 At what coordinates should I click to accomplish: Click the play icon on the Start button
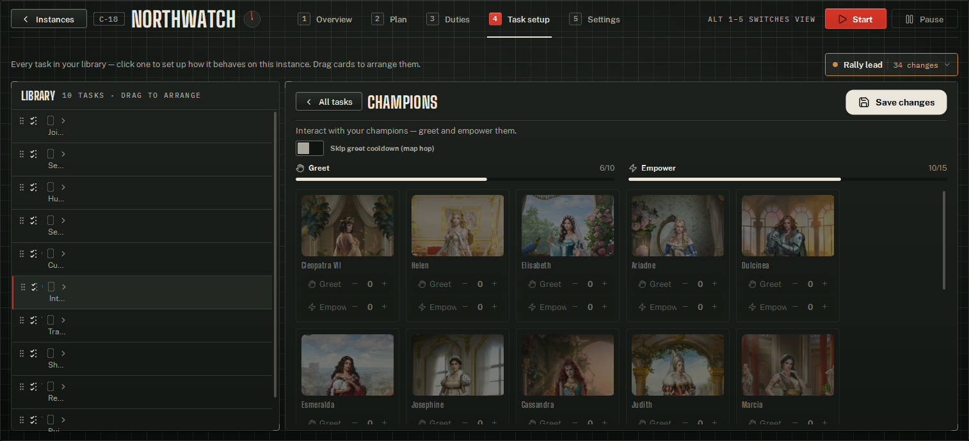point(842,19)
